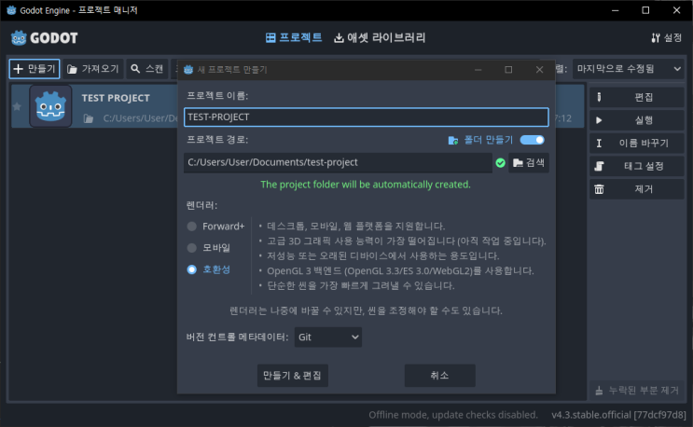Image resolution: width=693 pixels, height=427 pixels.
Task: Click the Godot icon in the main window title bar
Action: tap(11, 9)
